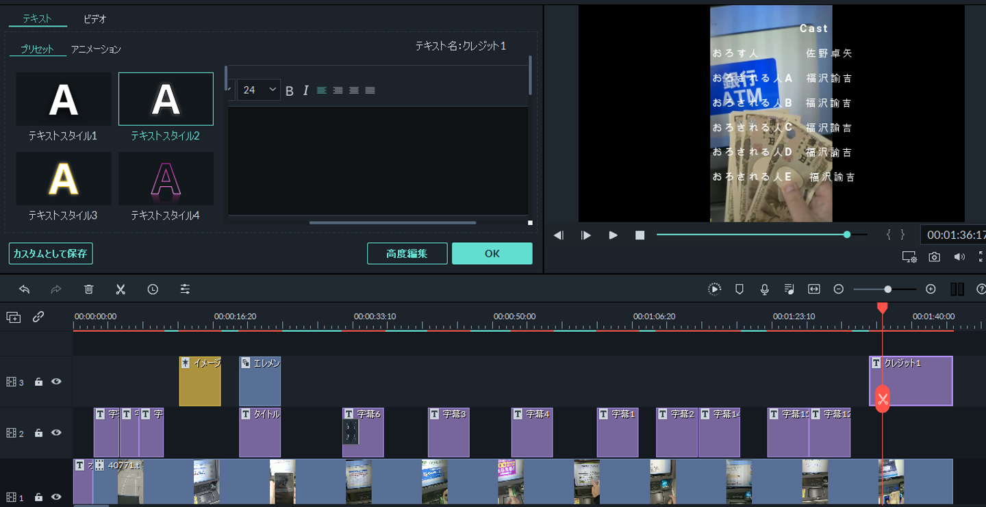
Task: Click the zoom-to-fit timeline icon
Action: 813,289
